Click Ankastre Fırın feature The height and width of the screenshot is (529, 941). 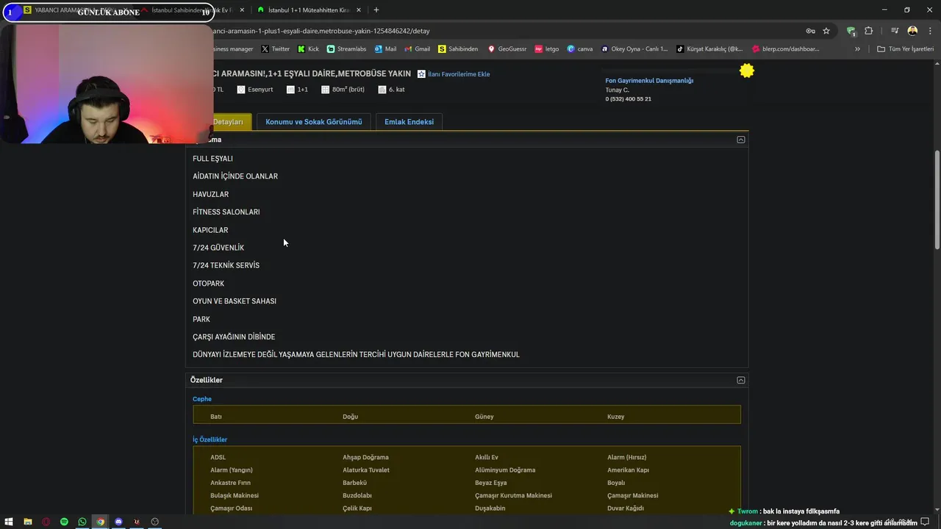[x=230, y=483]
